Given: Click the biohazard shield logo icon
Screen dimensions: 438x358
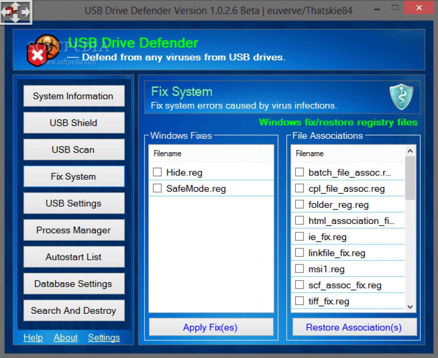Looking at the screenshot, I should click(43, 50).
